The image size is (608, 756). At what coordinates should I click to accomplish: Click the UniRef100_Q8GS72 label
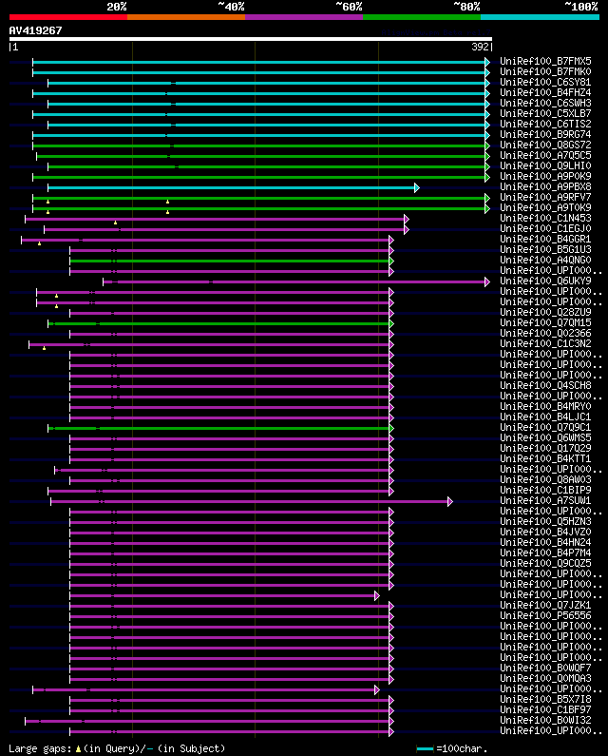pyautogui.click(x=545, y=145)
